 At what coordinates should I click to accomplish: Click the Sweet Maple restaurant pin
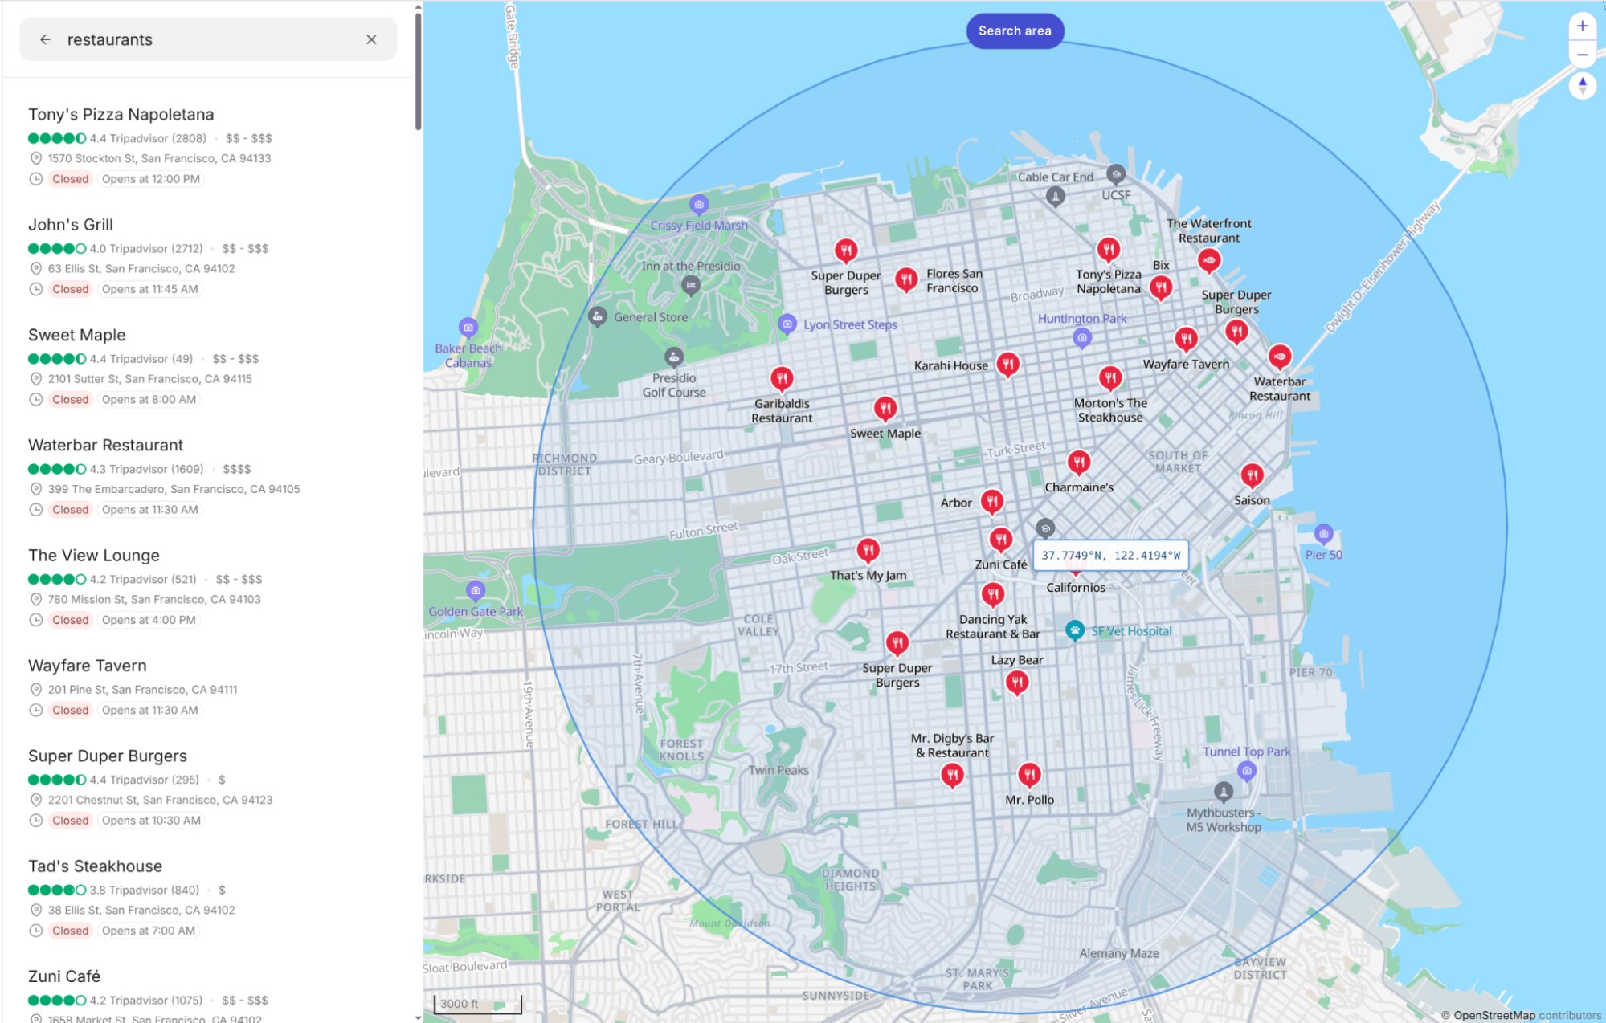885,408
